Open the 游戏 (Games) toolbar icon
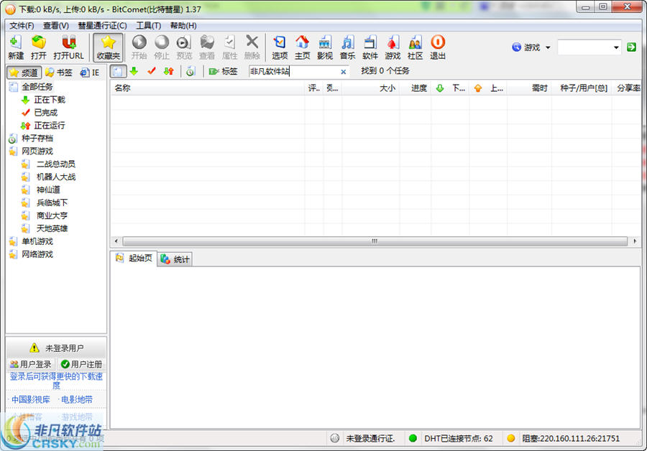 [x=393, y=47]
